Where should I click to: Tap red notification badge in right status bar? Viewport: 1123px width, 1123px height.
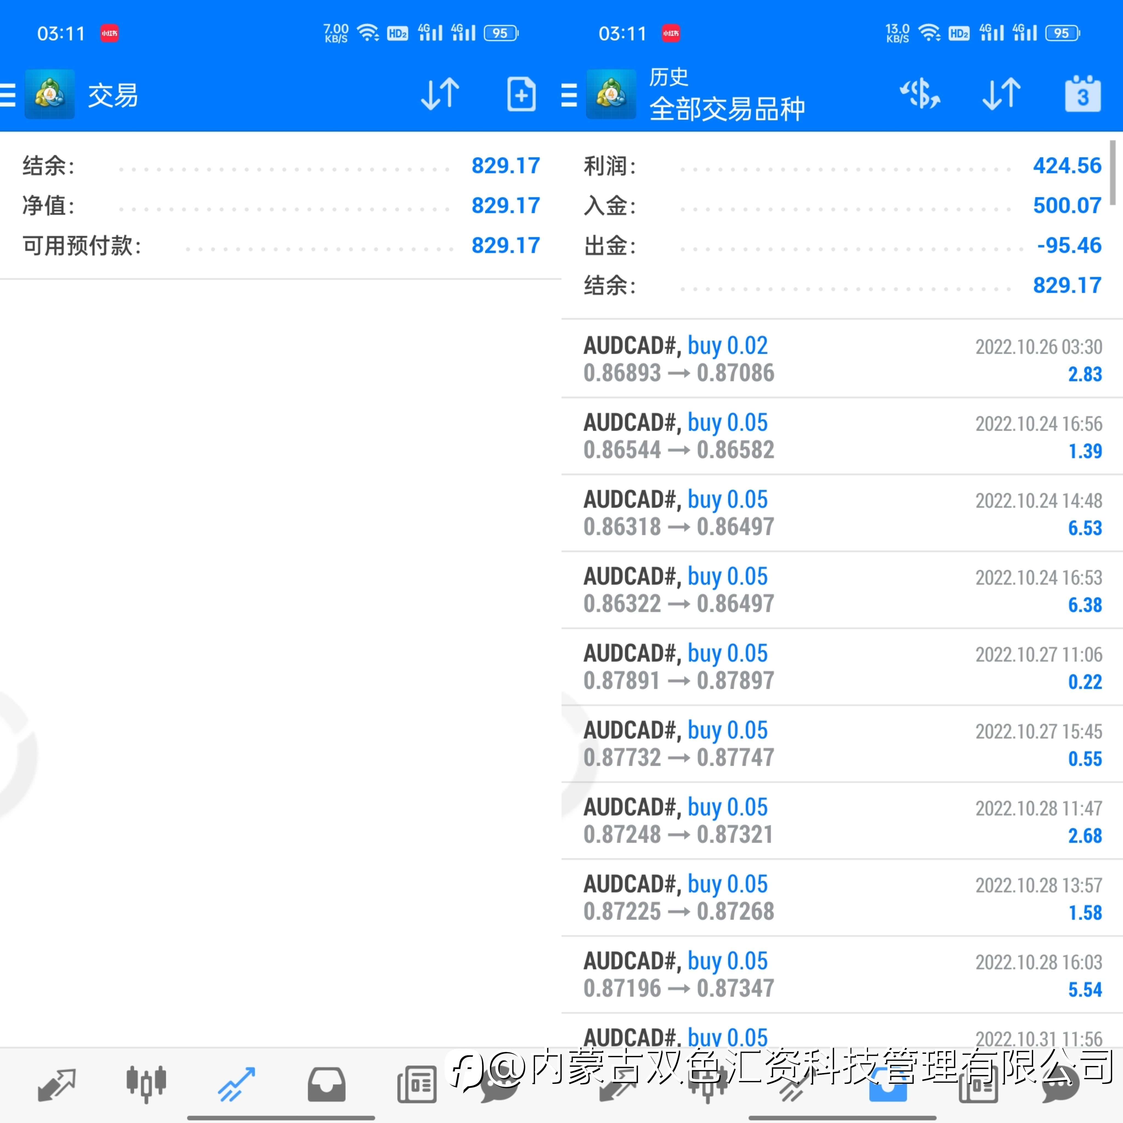point(671,33)
